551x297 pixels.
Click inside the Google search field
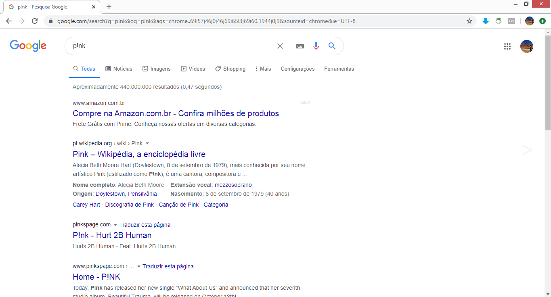pyautogui.click(x=174, y=46)
